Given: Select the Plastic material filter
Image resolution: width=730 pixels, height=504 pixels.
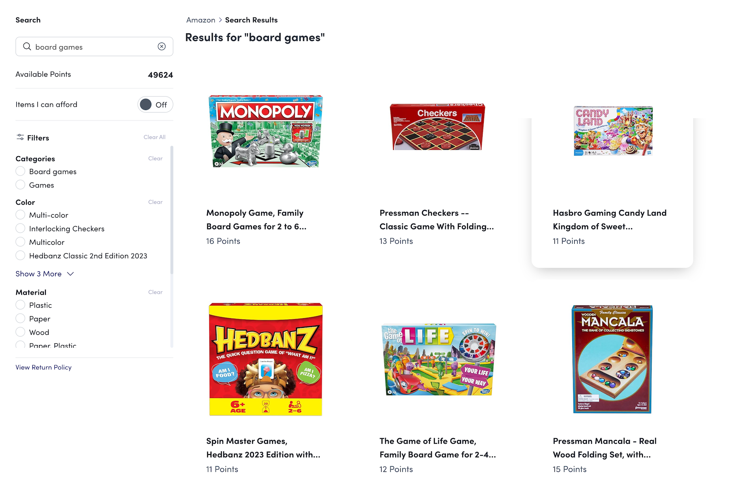Looking at the screenshot, I should click(20, 305).
